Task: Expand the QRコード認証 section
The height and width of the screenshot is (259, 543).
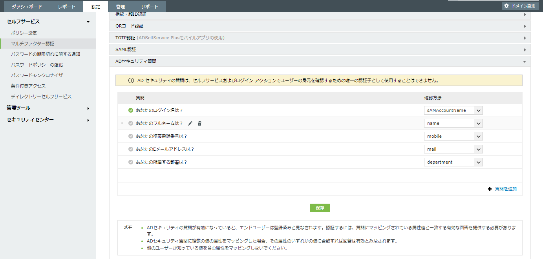Action: click(320, 26)
